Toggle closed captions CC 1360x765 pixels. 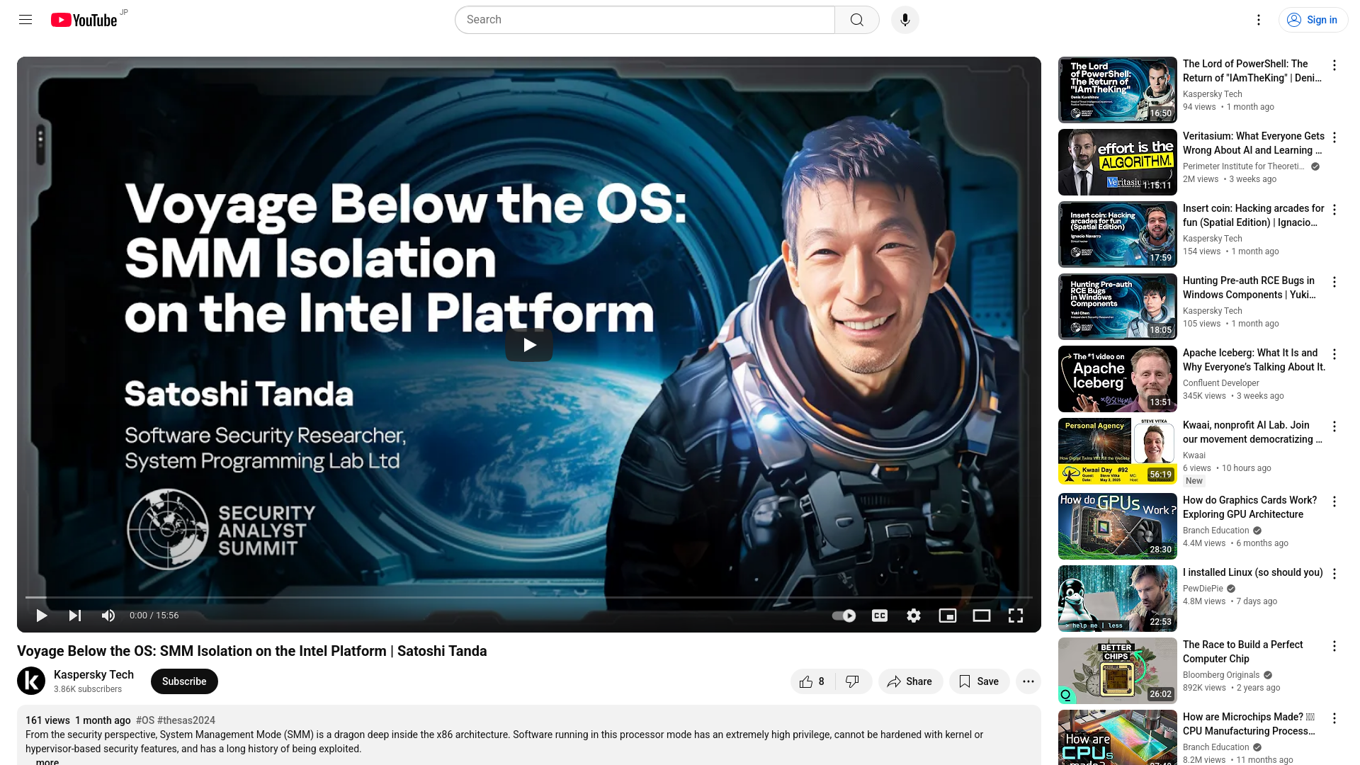[880, 616]
